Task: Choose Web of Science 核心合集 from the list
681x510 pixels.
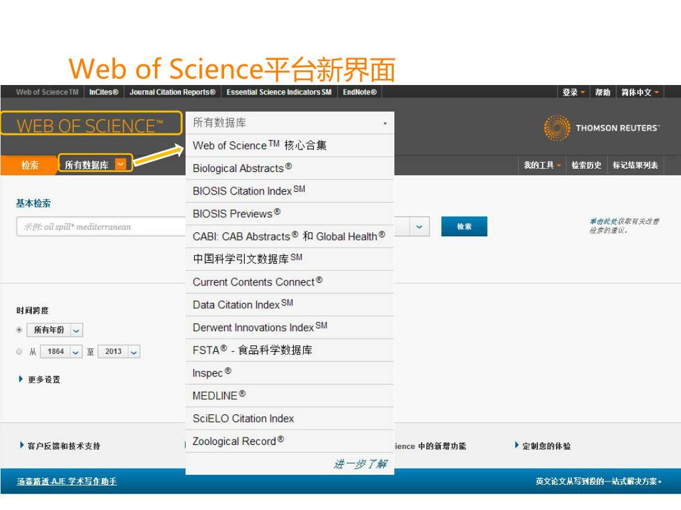Action: [x=290, y=145]
